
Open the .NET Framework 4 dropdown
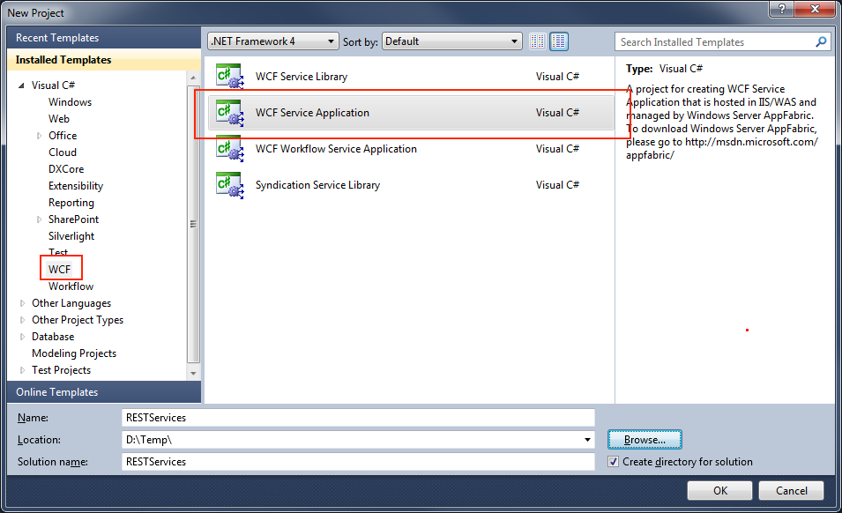(273, 41)
